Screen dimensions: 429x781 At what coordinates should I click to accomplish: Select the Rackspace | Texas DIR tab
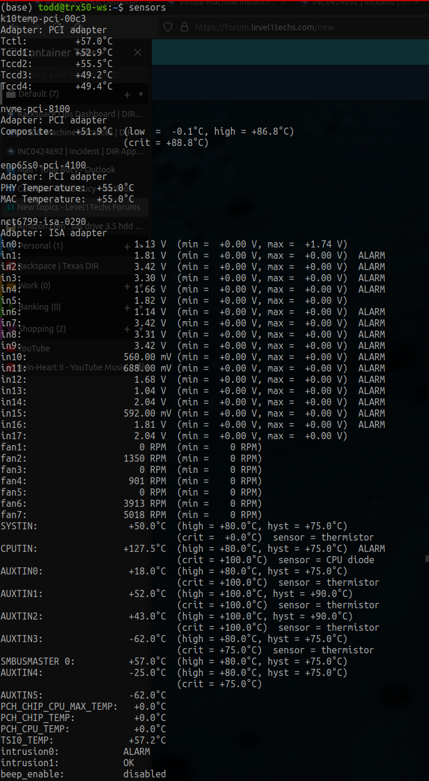coord(59,266)
